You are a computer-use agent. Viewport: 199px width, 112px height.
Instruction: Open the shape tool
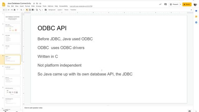click(x=37, y=10)
